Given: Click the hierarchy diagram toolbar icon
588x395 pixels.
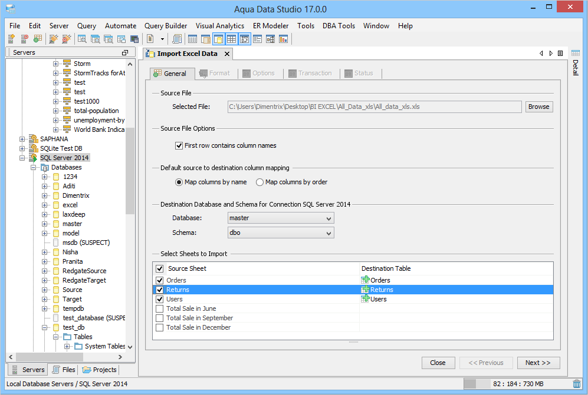Looking at the screenshot, I should pyautogui.click(x=270, y=39).
